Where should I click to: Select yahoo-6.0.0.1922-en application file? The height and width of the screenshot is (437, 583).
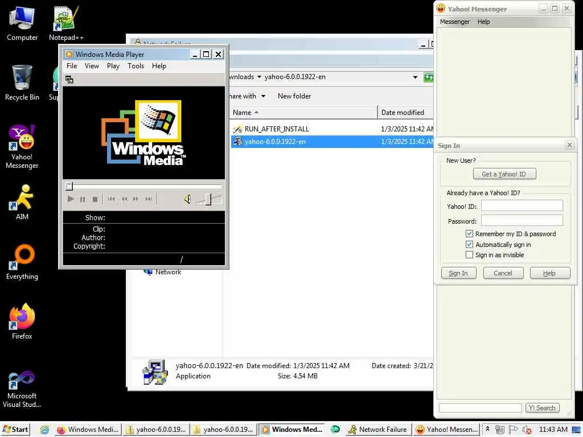(332, 142)
